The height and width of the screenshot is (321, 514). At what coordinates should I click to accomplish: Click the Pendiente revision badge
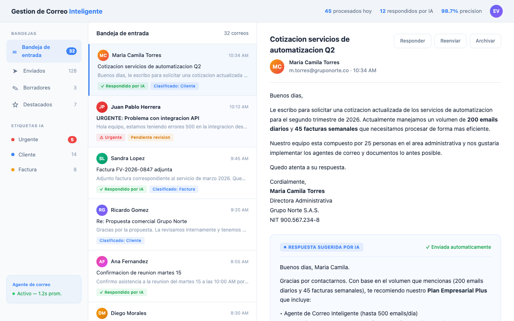(150, 137)
